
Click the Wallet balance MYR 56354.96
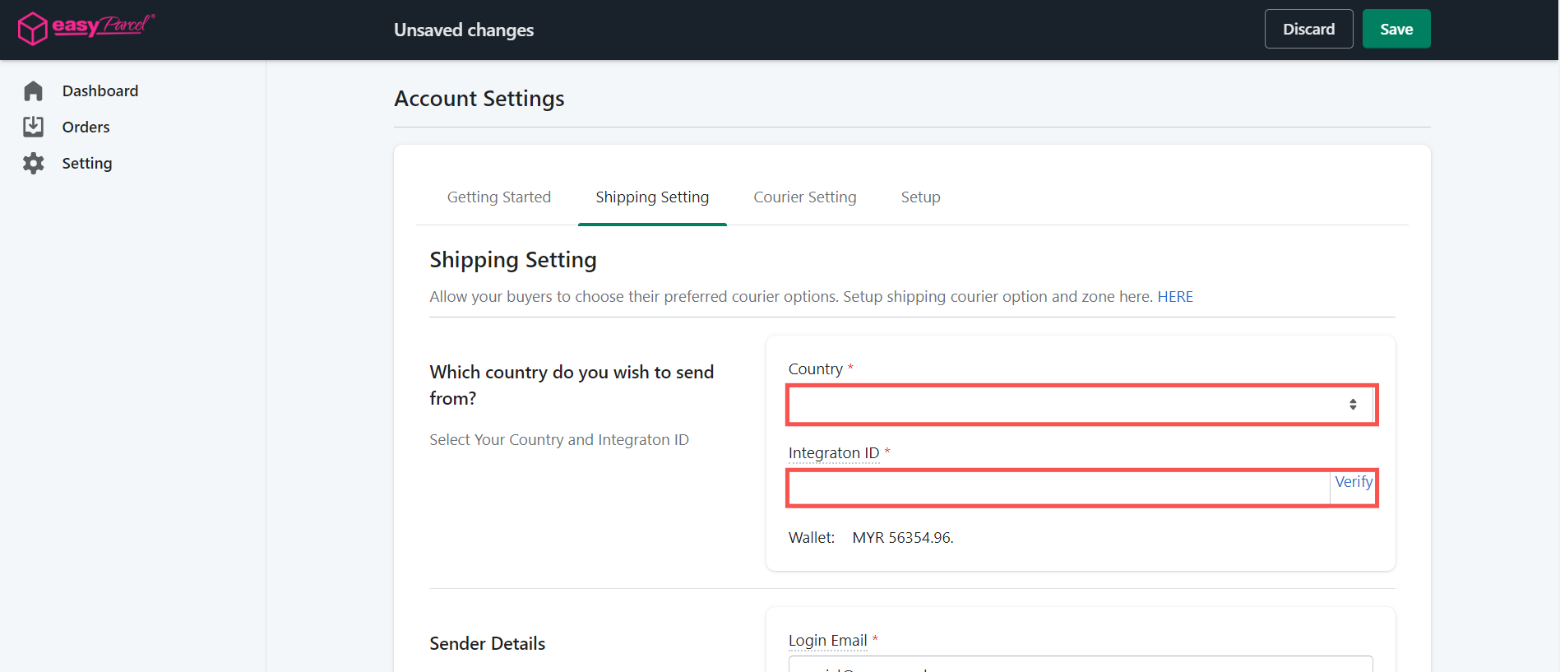click(x=902, y=538)
